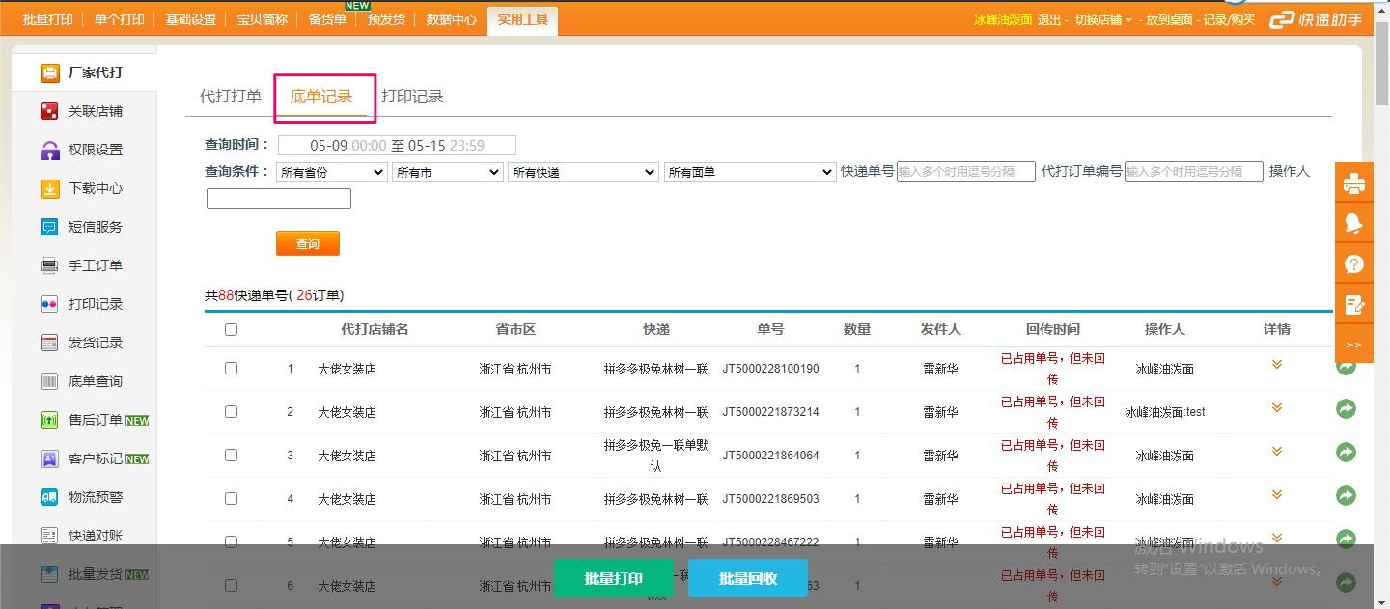Click the floating feedback edit icon
This screenshot has height=609, width=1390.
click(1354, 304)
